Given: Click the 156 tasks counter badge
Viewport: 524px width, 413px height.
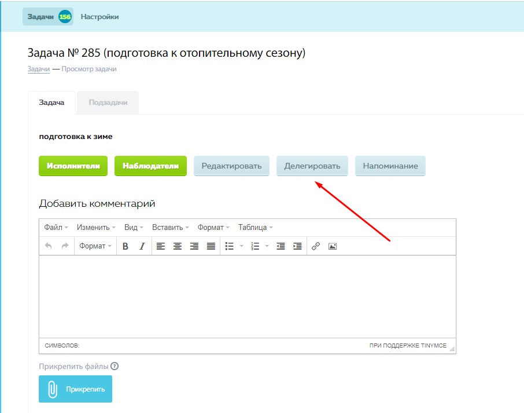Looking at the screenshot, I should tap(65, 16).
